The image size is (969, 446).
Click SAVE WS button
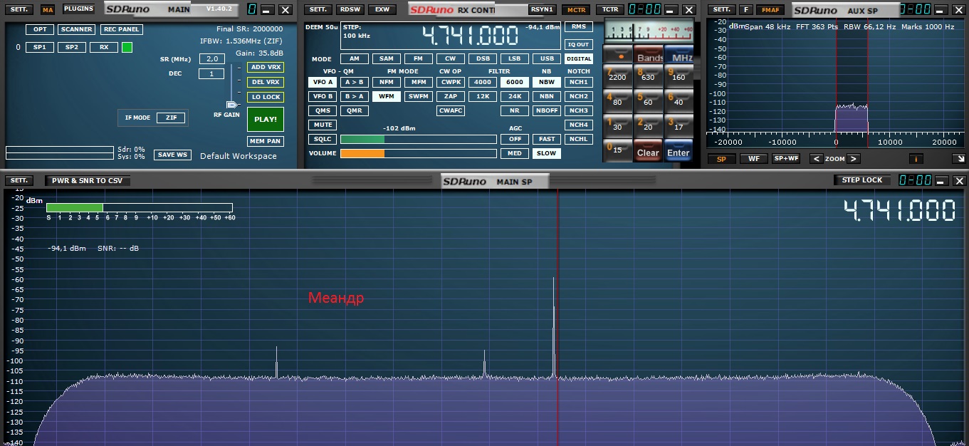click(x=172, y=155)
